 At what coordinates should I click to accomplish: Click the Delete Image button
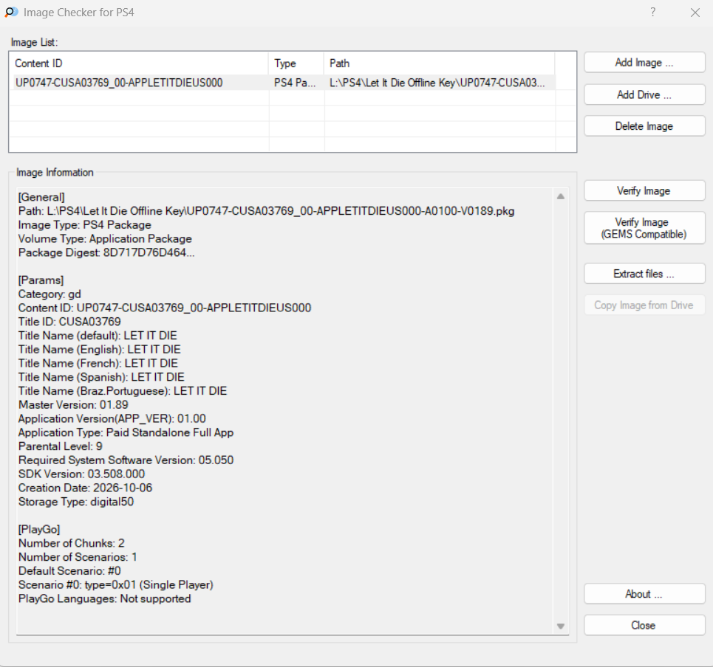644,126
